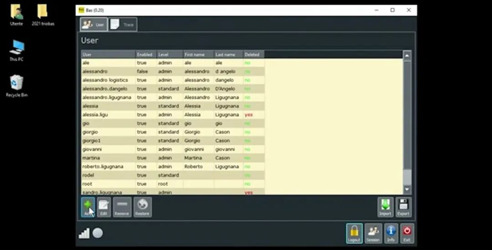Click the Add user button

click(x=88, y=207)
